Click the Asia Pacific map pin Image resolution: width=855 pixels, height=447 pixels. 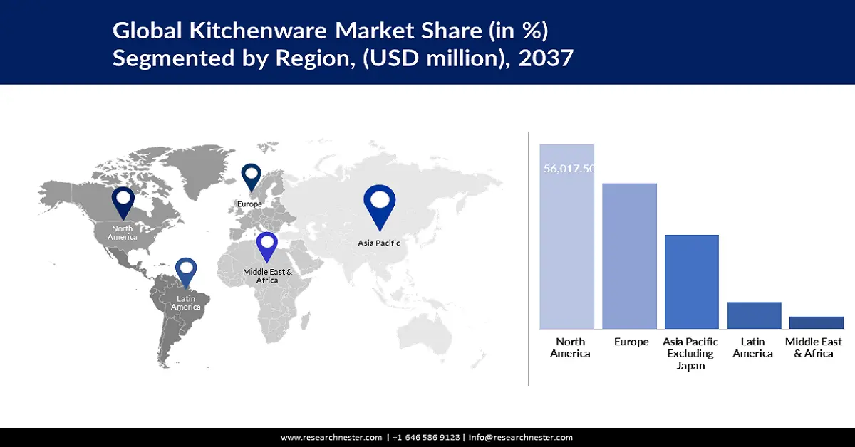379,207
